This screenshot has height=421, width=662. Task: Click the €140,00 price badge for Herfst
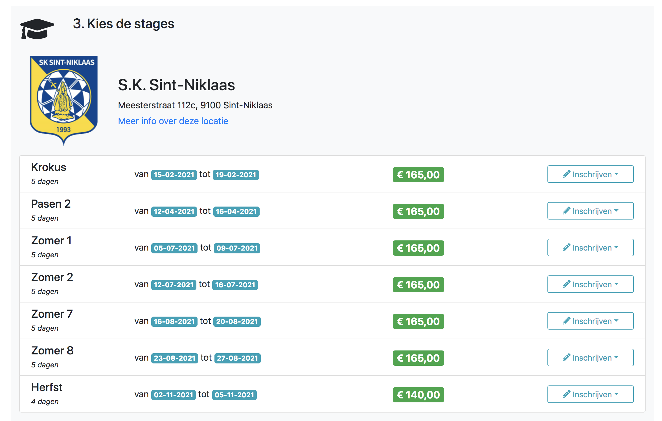(x=418, y=395)
